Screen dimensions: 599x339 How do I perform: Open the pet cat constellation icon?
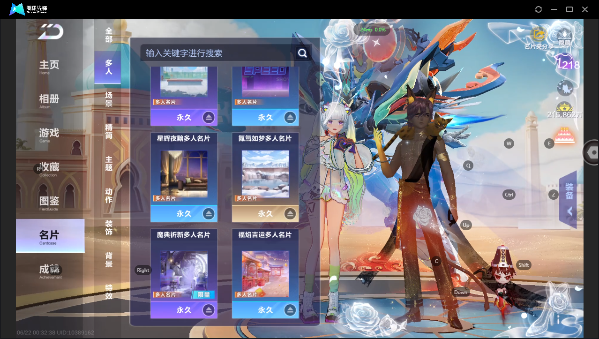(565, 88)
